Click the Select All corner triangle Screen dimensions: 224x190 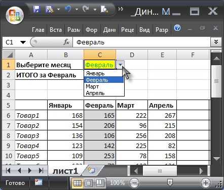coord(9,55)
